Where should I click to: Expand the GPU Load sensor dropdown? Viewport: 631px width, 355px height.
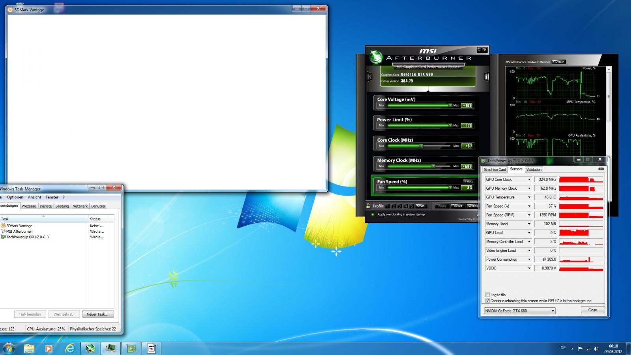point(529,233)
